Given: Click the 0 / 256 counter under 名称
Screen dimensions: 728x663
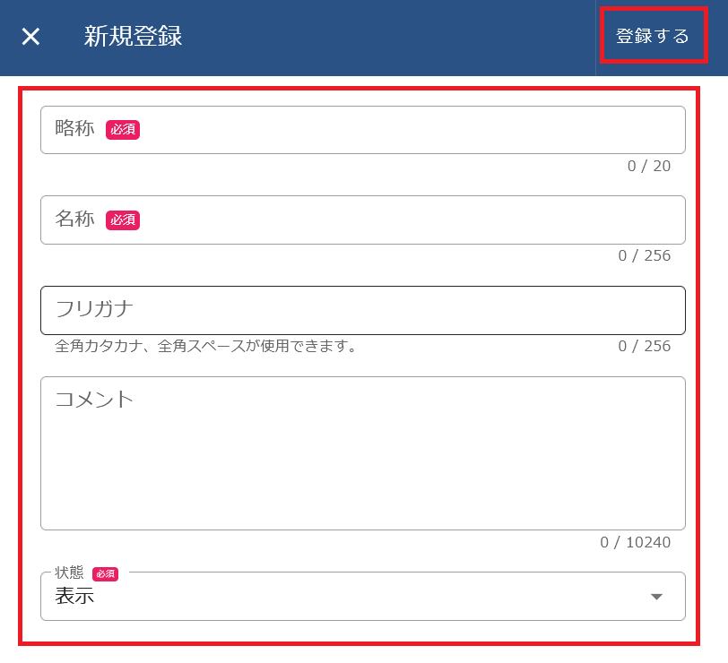Looking at the screenshot, I should pos(644,255).
